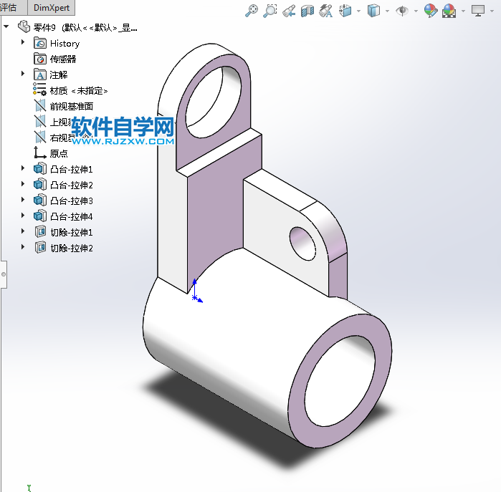Click the 原点 label
Screen dimensions: 501x492
click(x=59, y=153)
